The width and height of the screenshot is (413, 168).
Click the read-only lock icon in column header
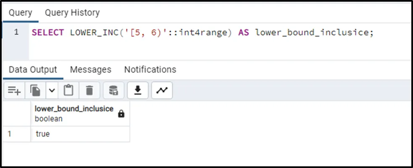121,114
